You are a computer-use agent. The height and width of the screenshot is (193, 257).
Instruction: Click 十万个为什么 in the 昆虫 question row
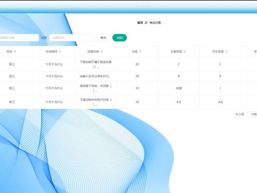[x=54, y=64]
